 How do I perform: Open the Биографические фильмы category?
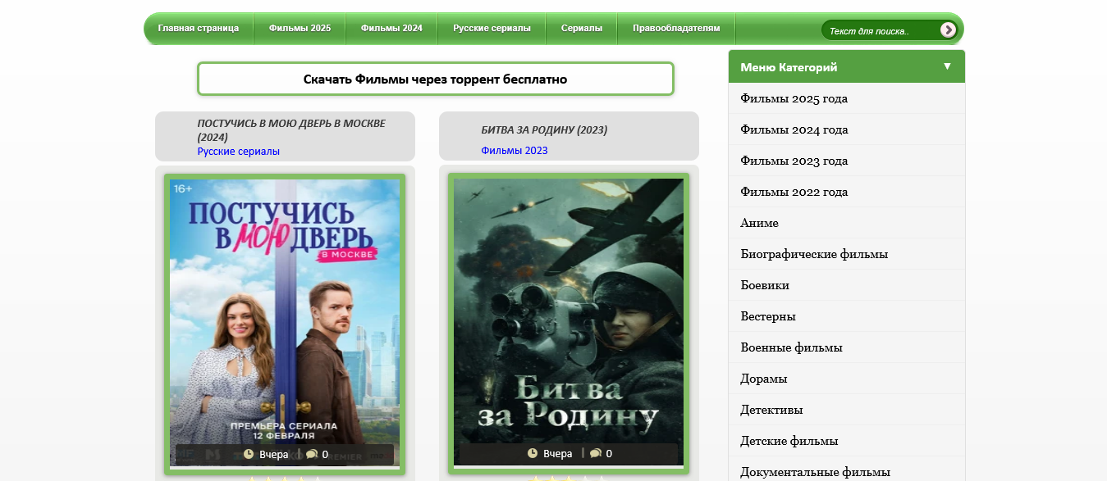coord(847,254)
